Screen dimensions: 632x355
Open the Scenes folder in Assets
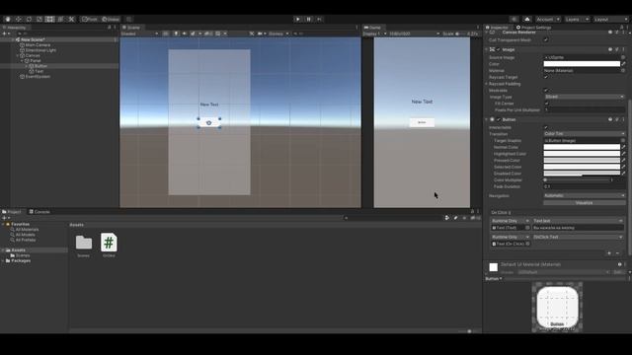83,245
